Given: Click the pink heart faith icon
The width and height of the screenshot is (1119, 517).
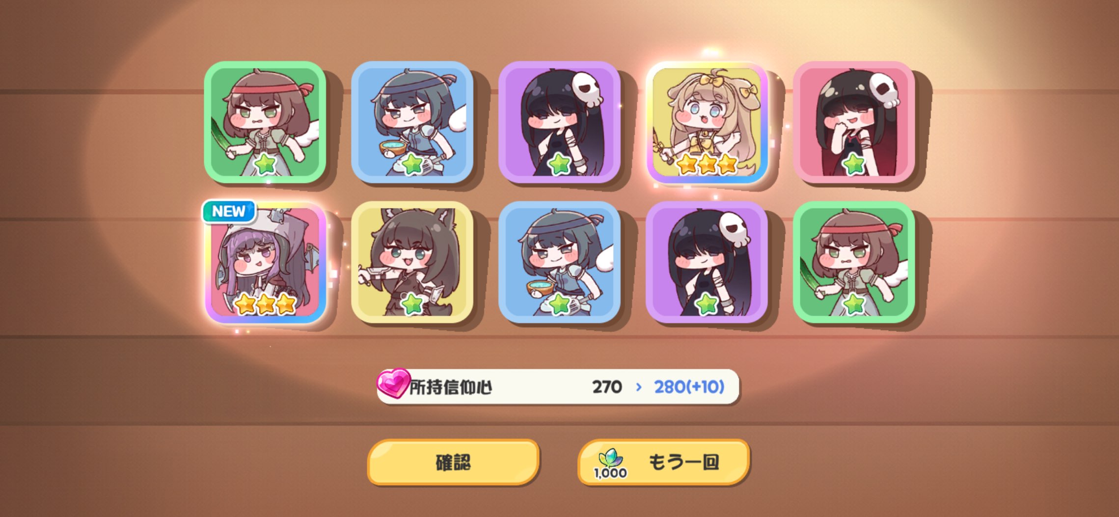Looking at the screenshot, I should [x=393, y=383].
